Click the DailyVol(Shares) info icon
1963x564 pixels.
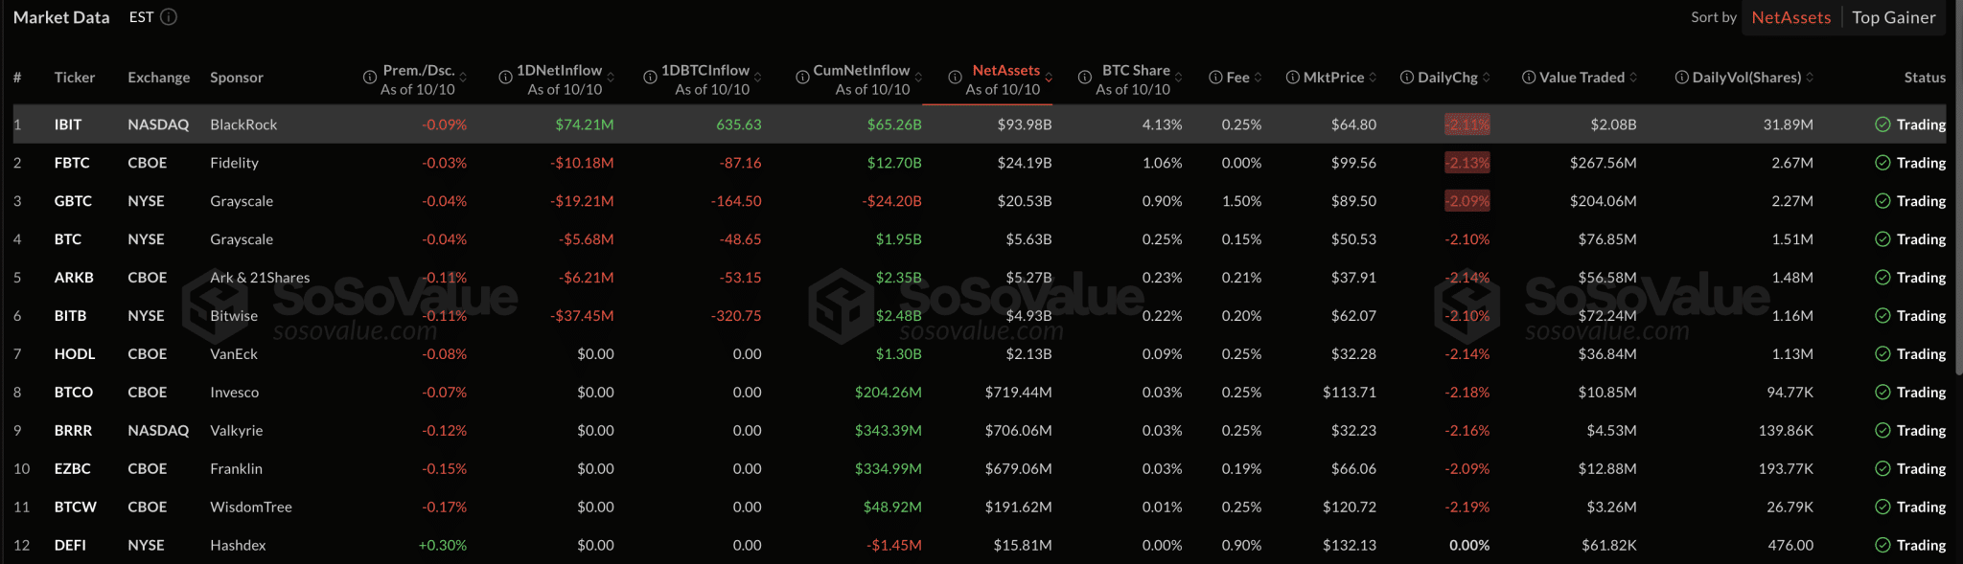coord(1681,78)
